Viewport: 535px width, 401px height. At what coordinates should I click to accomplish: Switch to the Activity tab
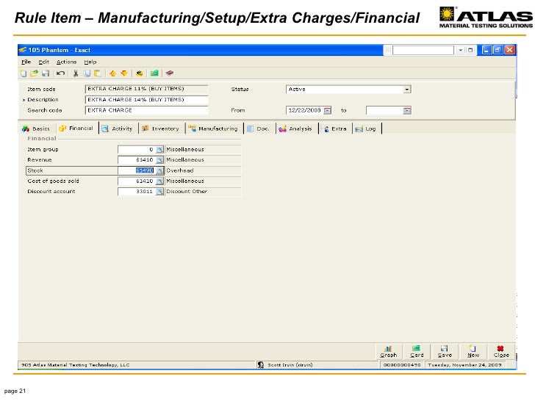click(118, 129)
